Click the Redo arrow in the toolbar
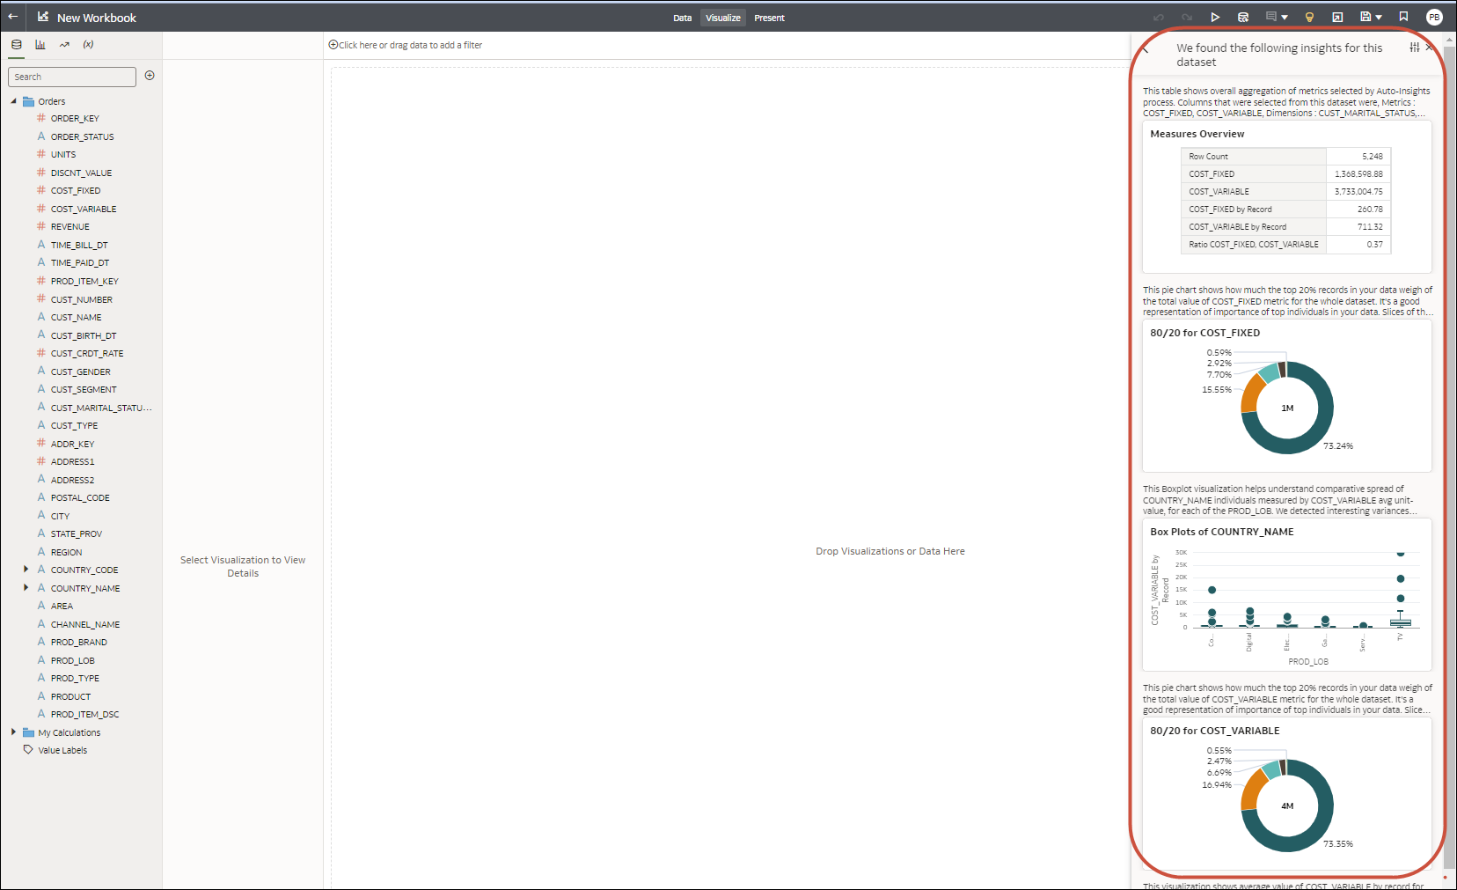 [1187, 18]
